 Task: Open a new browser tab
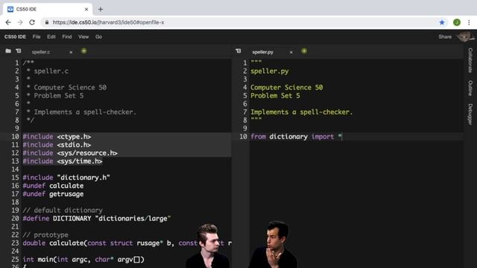(101, 10)
